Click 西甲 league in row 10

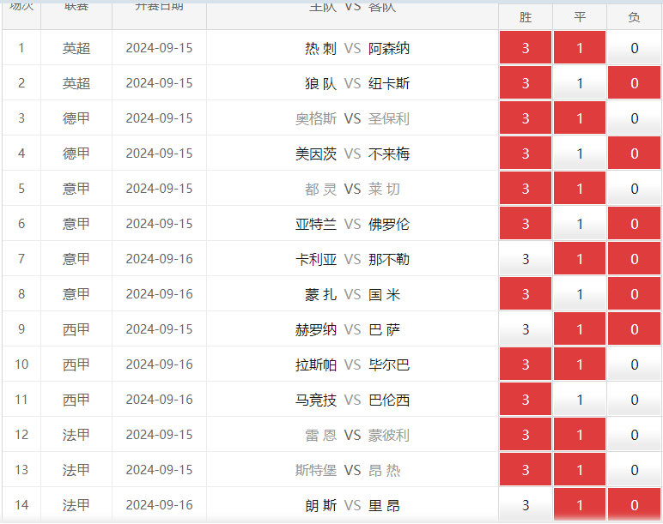[76, 364]
